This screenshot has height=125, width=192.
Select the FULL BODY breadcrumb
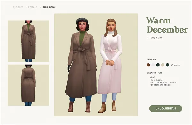coord(49,7)
